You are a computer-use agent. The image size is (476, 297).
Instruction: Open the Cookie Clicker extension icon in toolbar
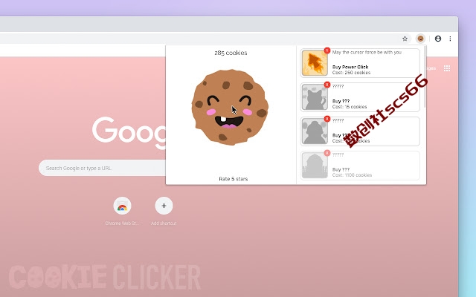pos(420,39)
